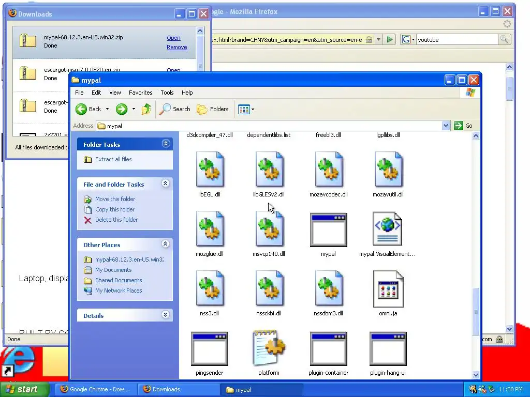Go to My Documents in Other Places

click(113, 270)
